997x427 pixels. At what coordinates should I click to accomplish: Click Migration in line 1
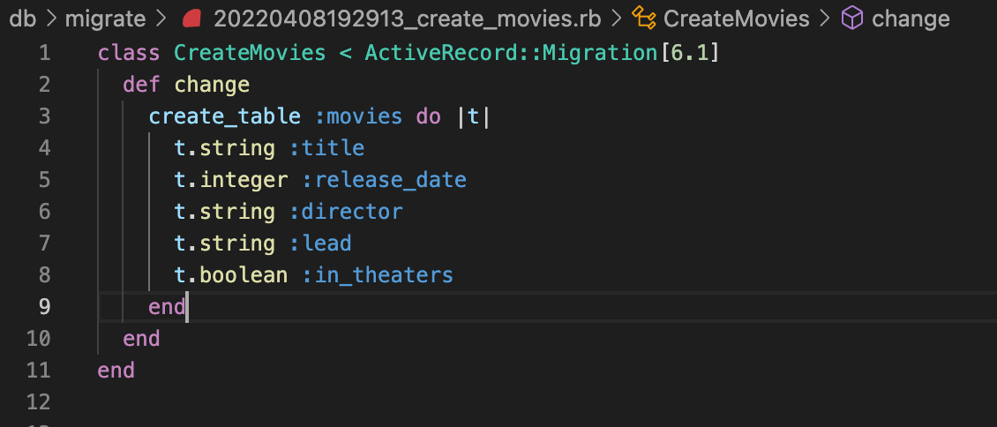tap(600, 53)
